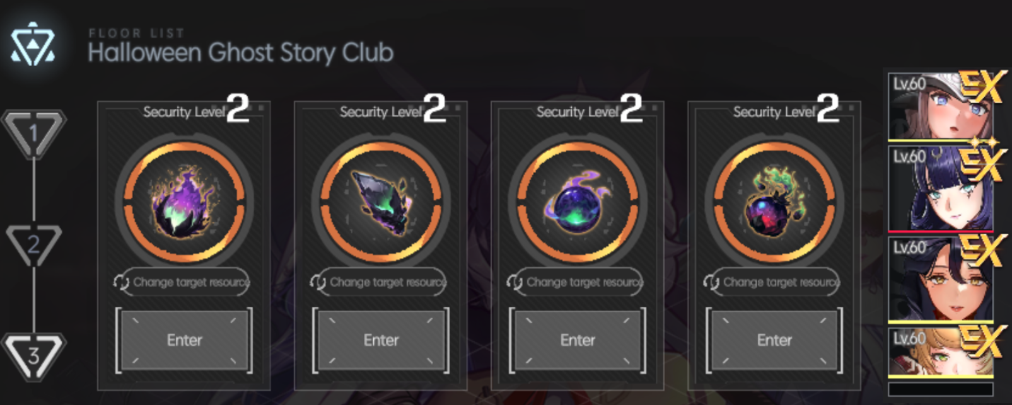
Task: Click Enter on the fourth stage card
Action: pyautogui.click(x=774, y=340)
